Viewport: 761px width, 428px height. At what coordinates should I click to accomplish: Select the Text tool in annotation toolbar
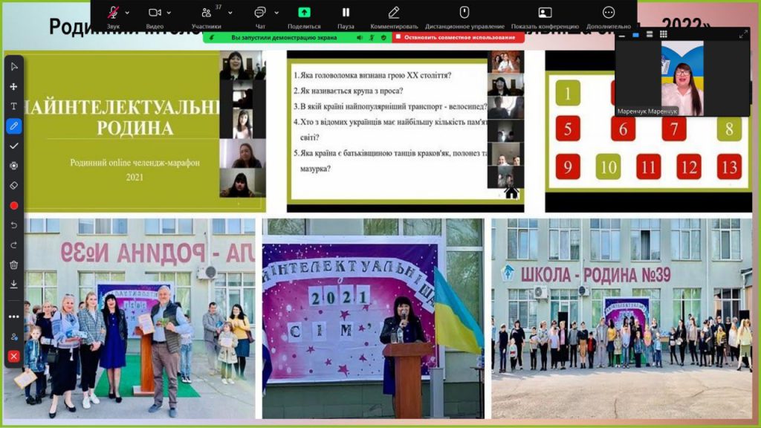tap(13, 106)
